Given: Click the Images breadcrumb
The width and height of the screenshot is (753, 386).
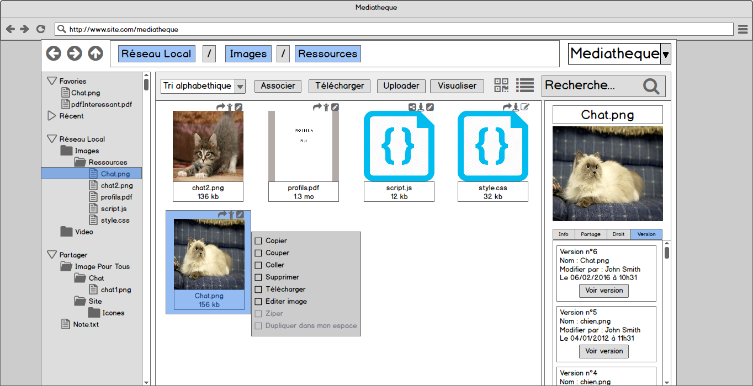Looking at the screenshot, I should [x=248, y=54].
